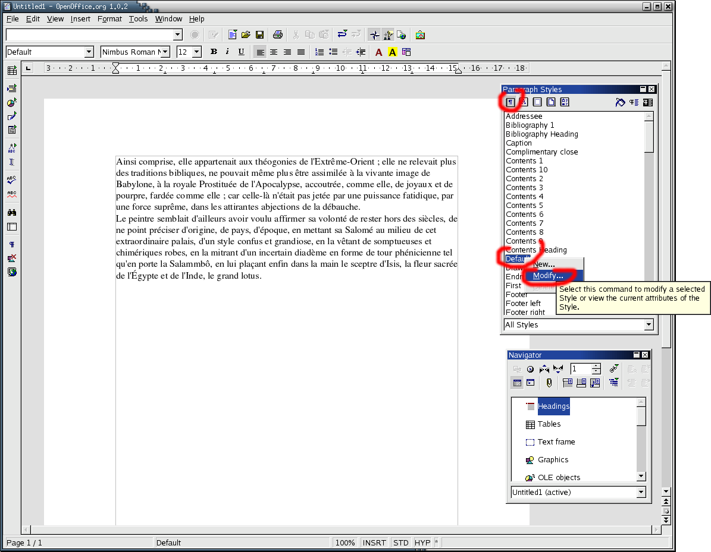Screen dimensions: 711x552
Task: Open the Edit menu
Action: pyautogui.click(x=33, y=18)
